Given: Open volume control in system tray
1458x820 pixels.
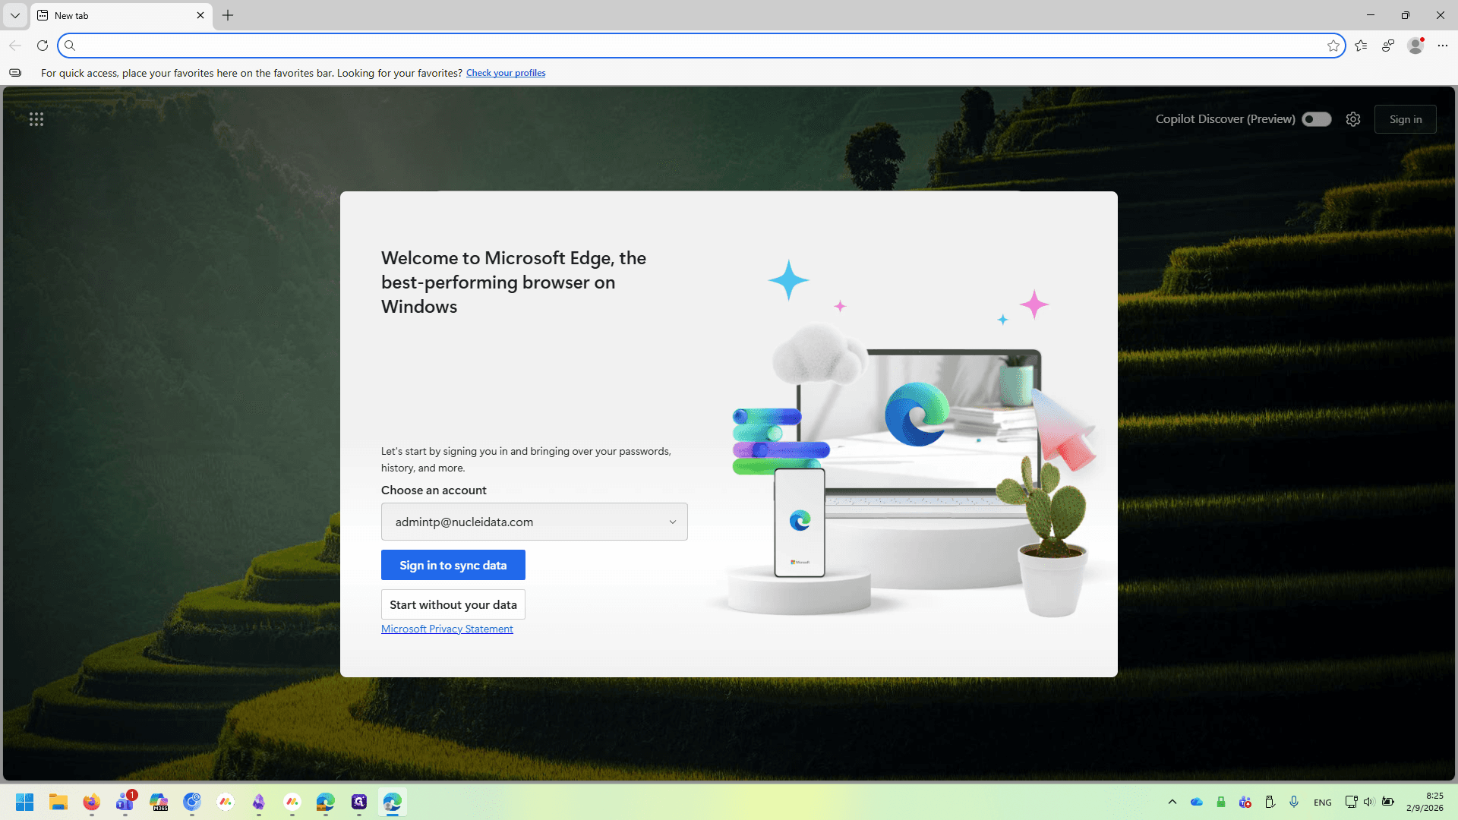Looking at the screenshot, I should (1368, 802).
